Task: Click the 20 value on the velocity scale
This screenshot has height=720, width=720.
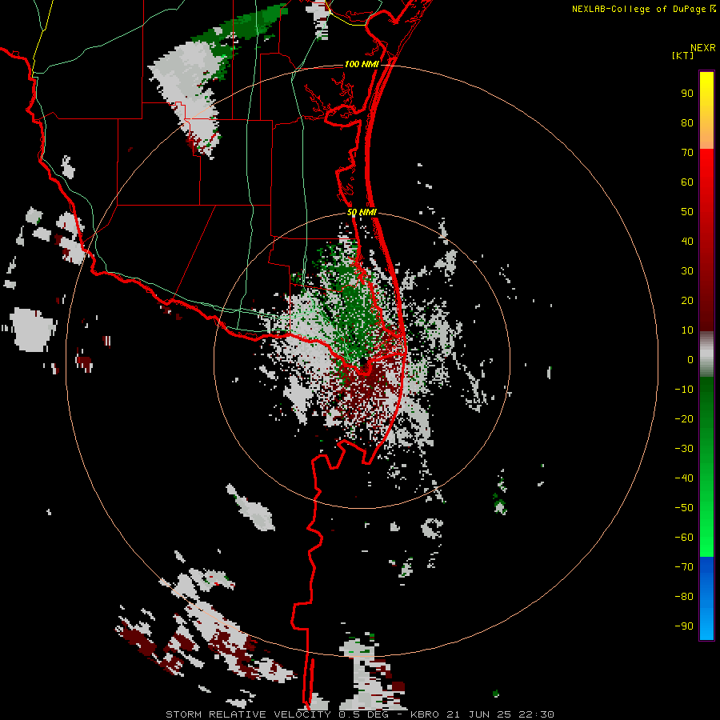Action: [687, 301]
